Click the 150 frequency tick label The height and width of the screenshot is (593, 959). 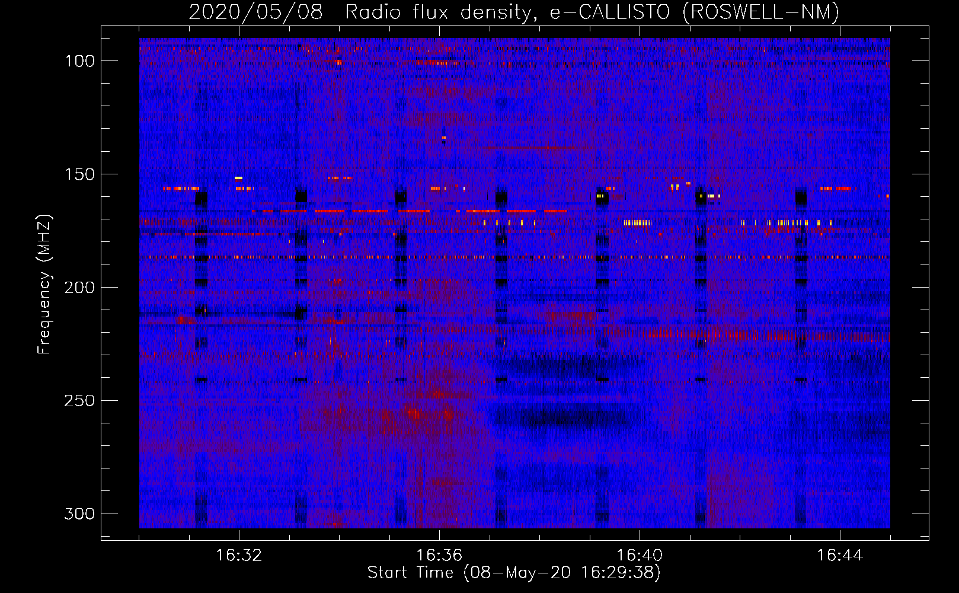[x=80, y=174]
